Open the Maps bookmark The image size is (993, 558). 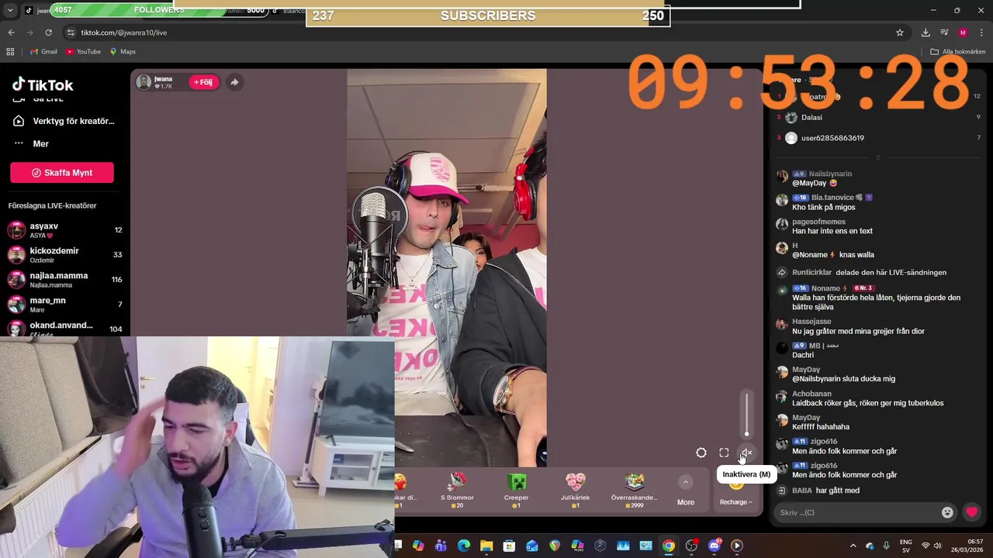[123, 52]
